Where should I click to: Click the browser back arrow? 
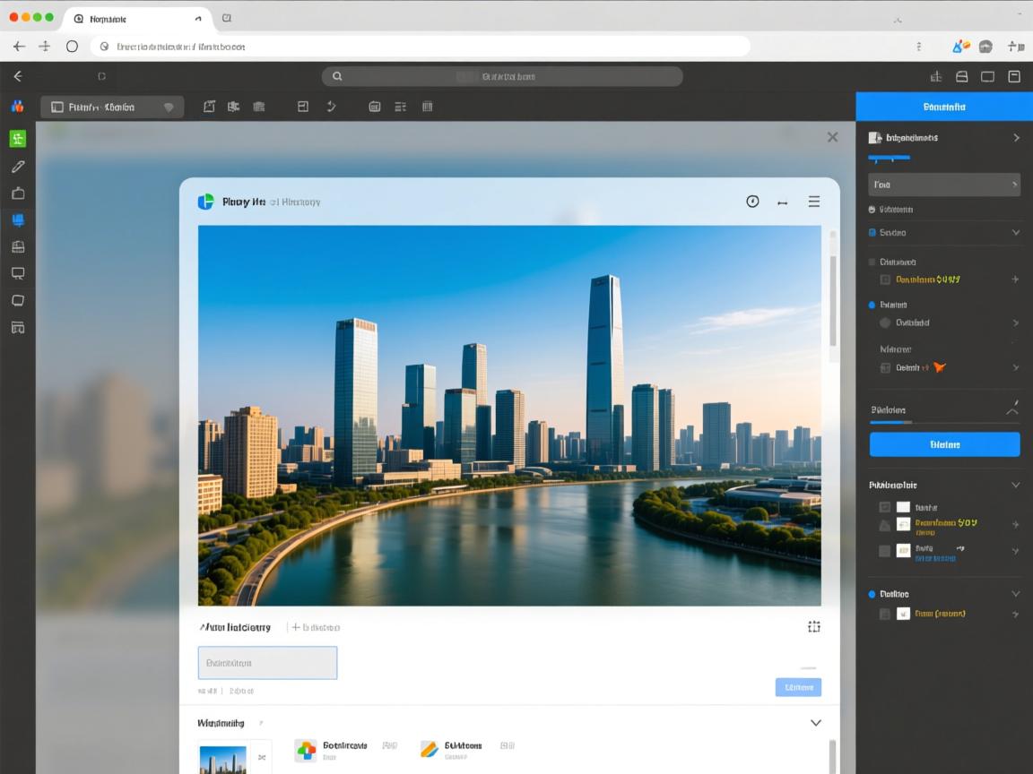click(x=19, y=47)
